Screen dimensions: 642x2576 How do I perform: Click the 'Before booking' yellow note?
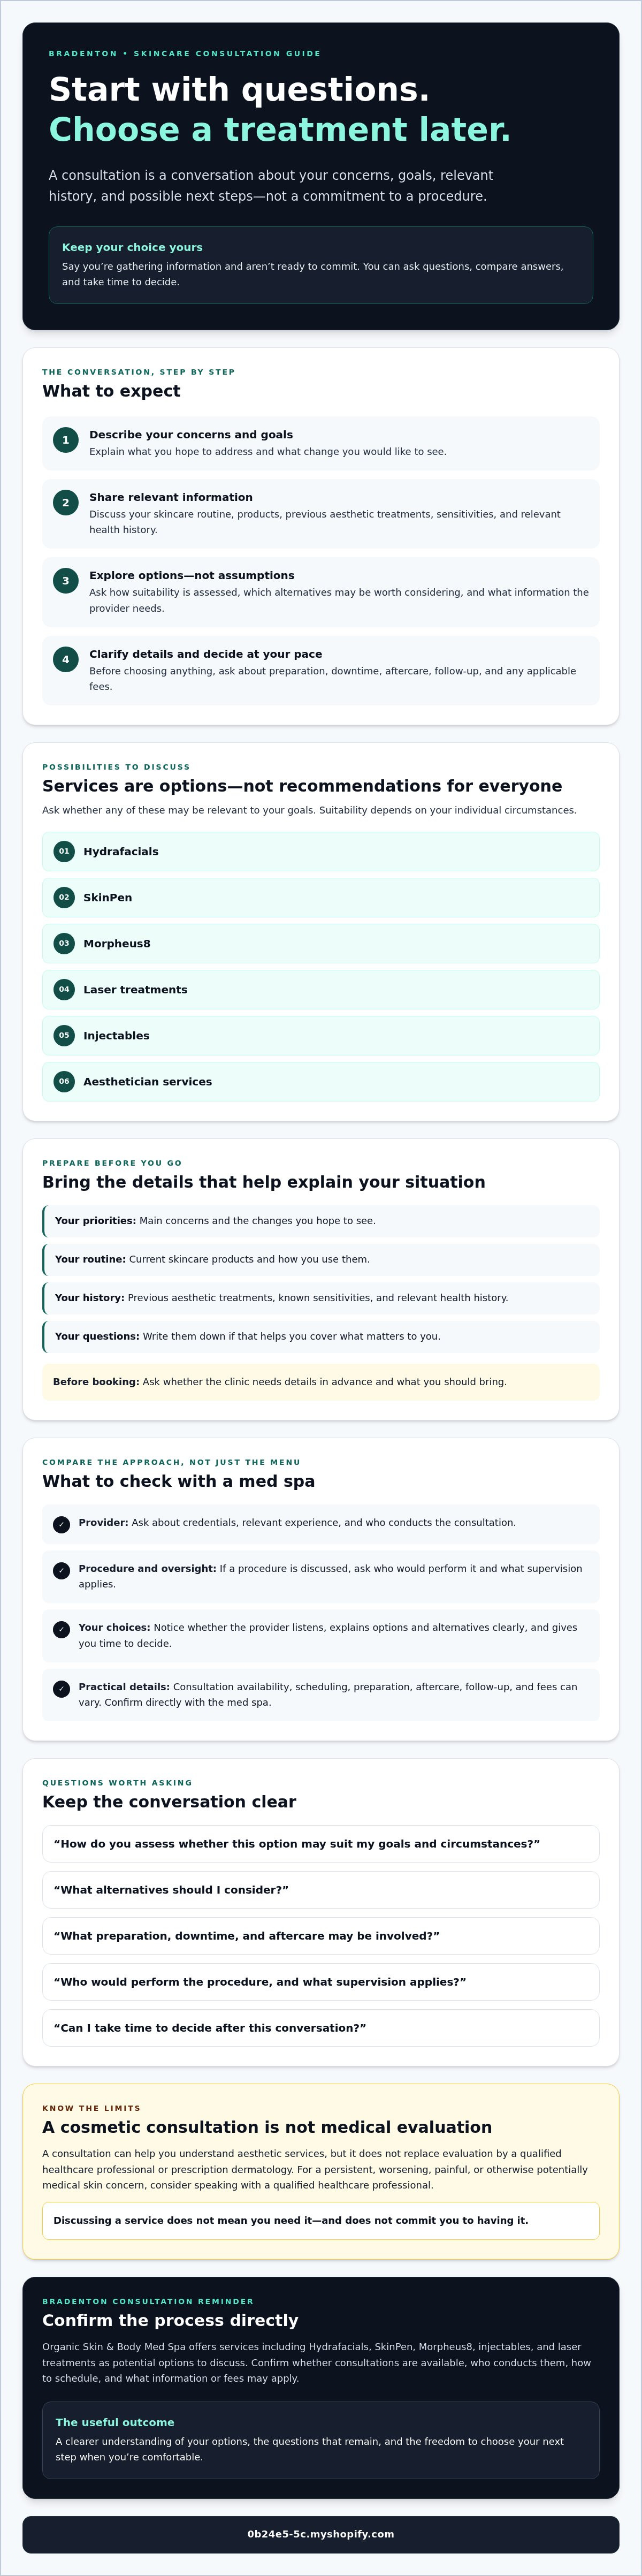click(321, 1382)
